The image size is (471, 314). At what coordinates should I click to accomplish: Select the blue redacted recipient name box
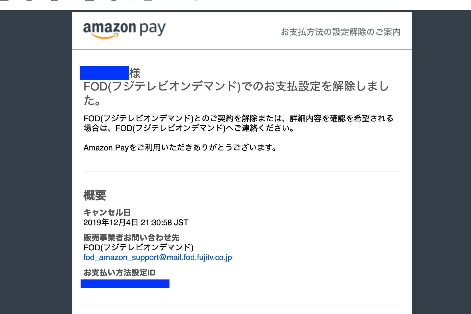104,73
